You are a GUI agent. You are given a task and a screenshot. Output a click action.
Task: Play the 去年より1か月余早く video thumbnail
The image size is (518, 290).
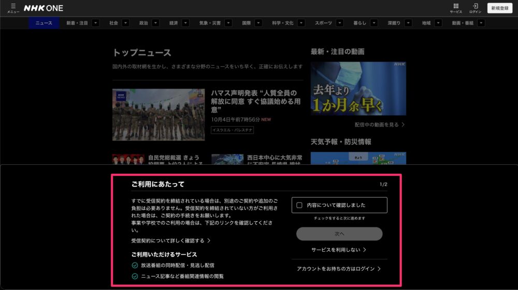click(x=358, y=88)
